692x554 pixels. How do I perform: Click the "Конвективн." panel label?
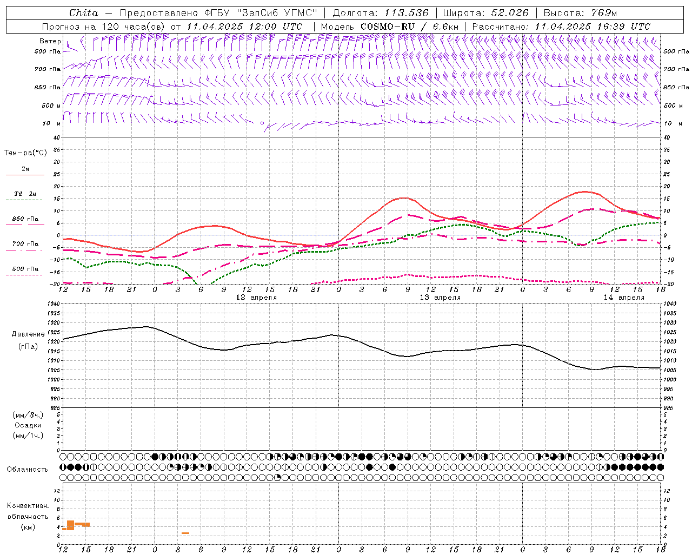28,506
